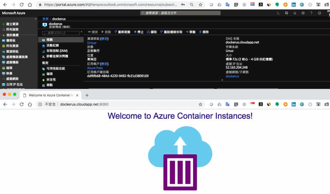The image size is (330, 194).
Task: Click Google Translate extension in Azure portal window
Action: pos(228,5)
